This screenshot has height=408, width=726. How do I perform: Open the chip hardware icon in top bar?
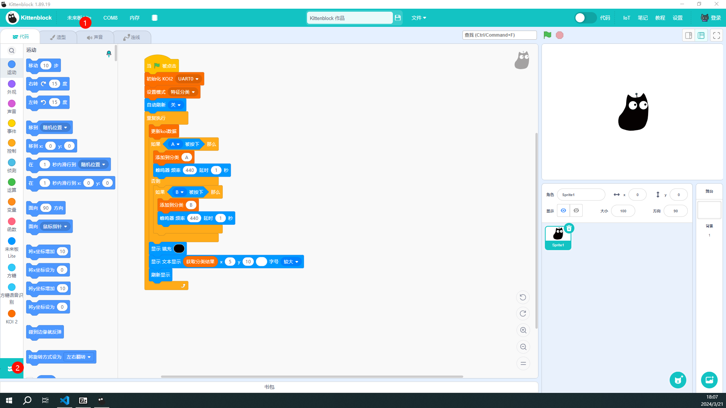pos(155,18)
